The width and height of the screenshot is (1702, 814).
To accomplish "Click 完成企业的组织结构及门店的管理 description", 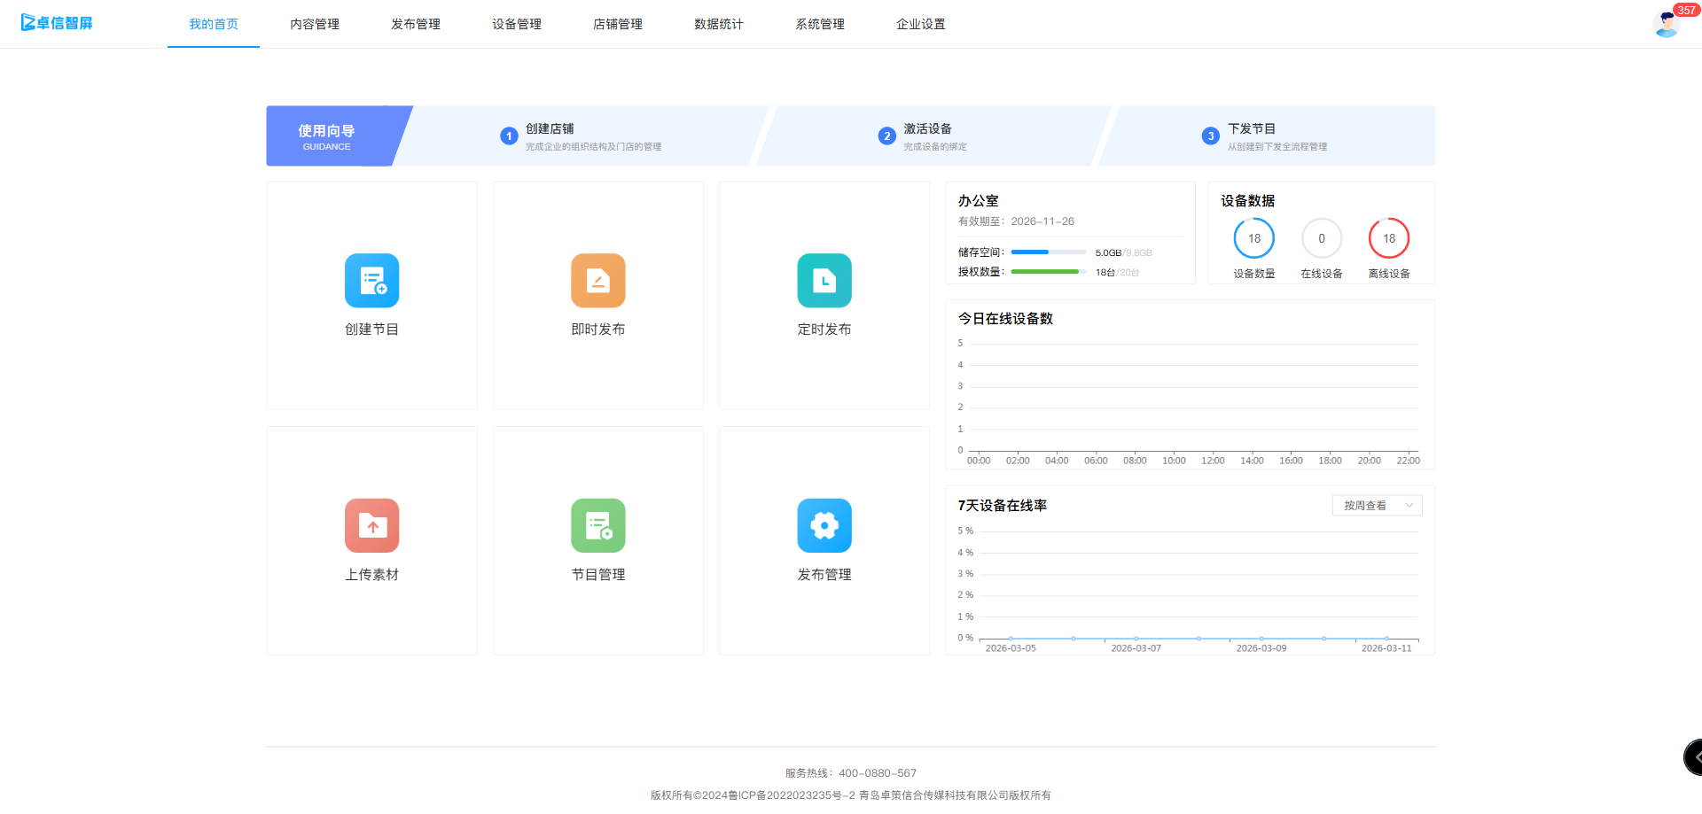I will pos(593,147).
